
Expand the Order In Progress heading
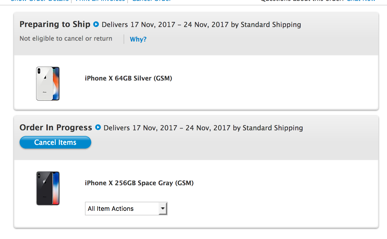click(56, 127)
